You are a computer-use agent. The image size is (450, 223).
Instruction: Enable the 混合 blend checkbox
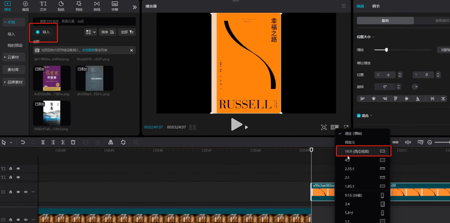pos(359,116)
